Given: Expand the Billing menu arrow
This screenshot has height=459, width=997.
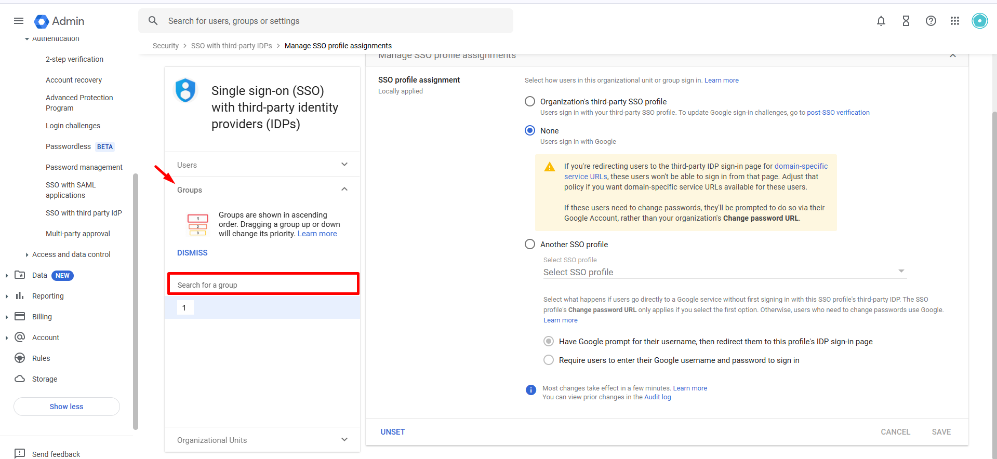Looking at the screenshot, I should point(6,317).
